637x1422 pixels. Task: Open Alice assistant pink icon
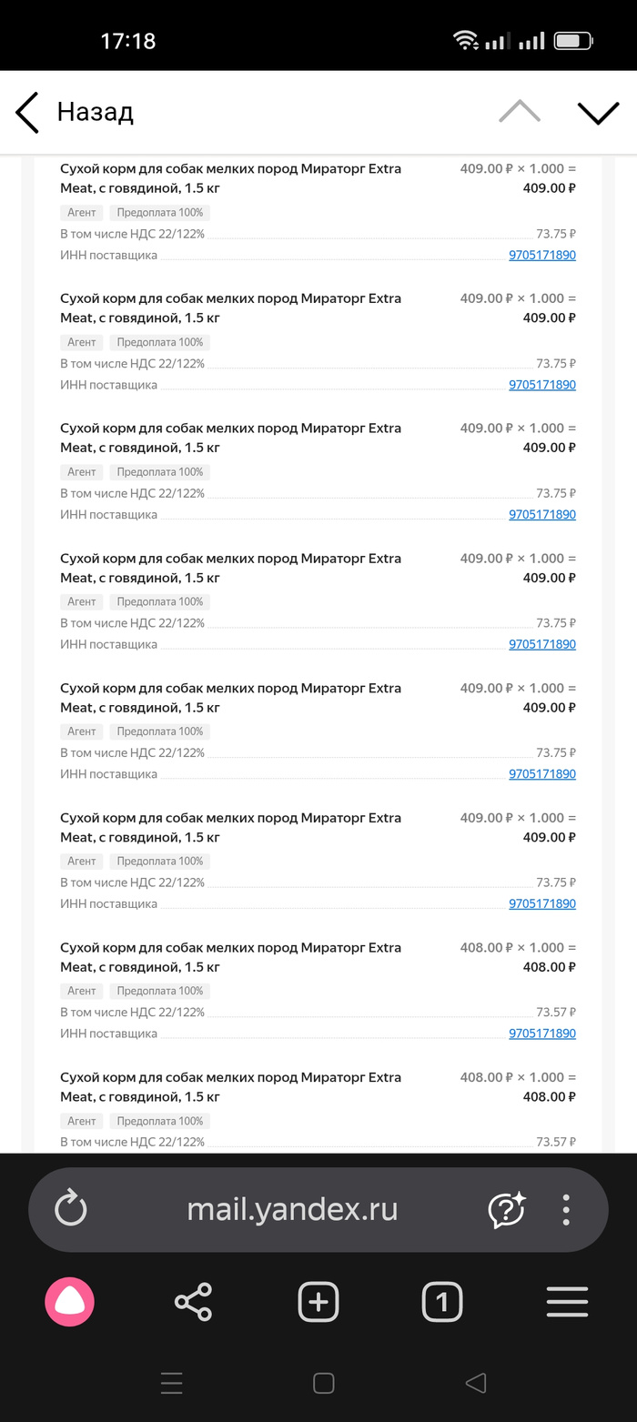(x=69, y=1302)
